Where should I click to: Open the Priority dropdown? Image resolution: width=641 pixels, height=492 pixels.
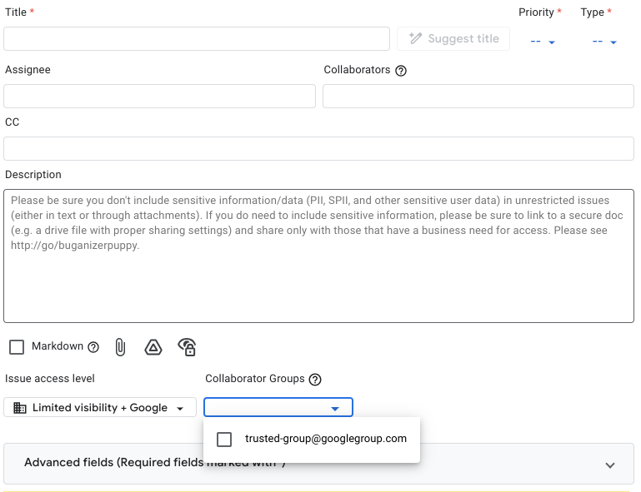pos(543,42)
